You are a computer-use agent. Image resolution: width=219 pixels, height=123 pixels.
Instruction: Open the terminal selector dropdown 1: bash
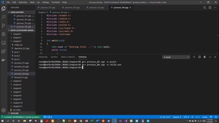(x=176, y=57)
